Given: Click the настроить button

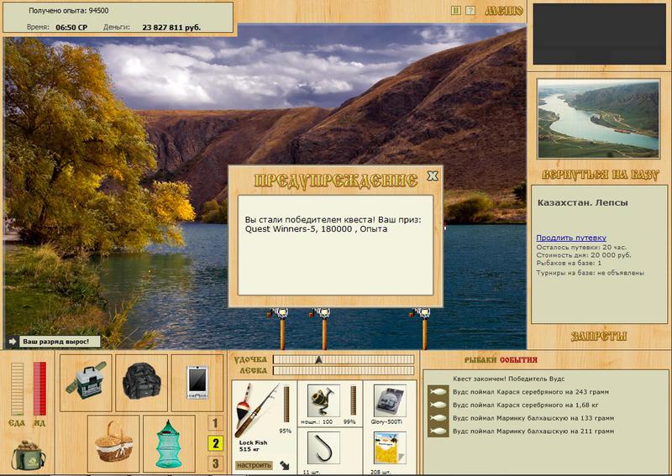Looking at the screenshot, I should click(x=255, y=465).
